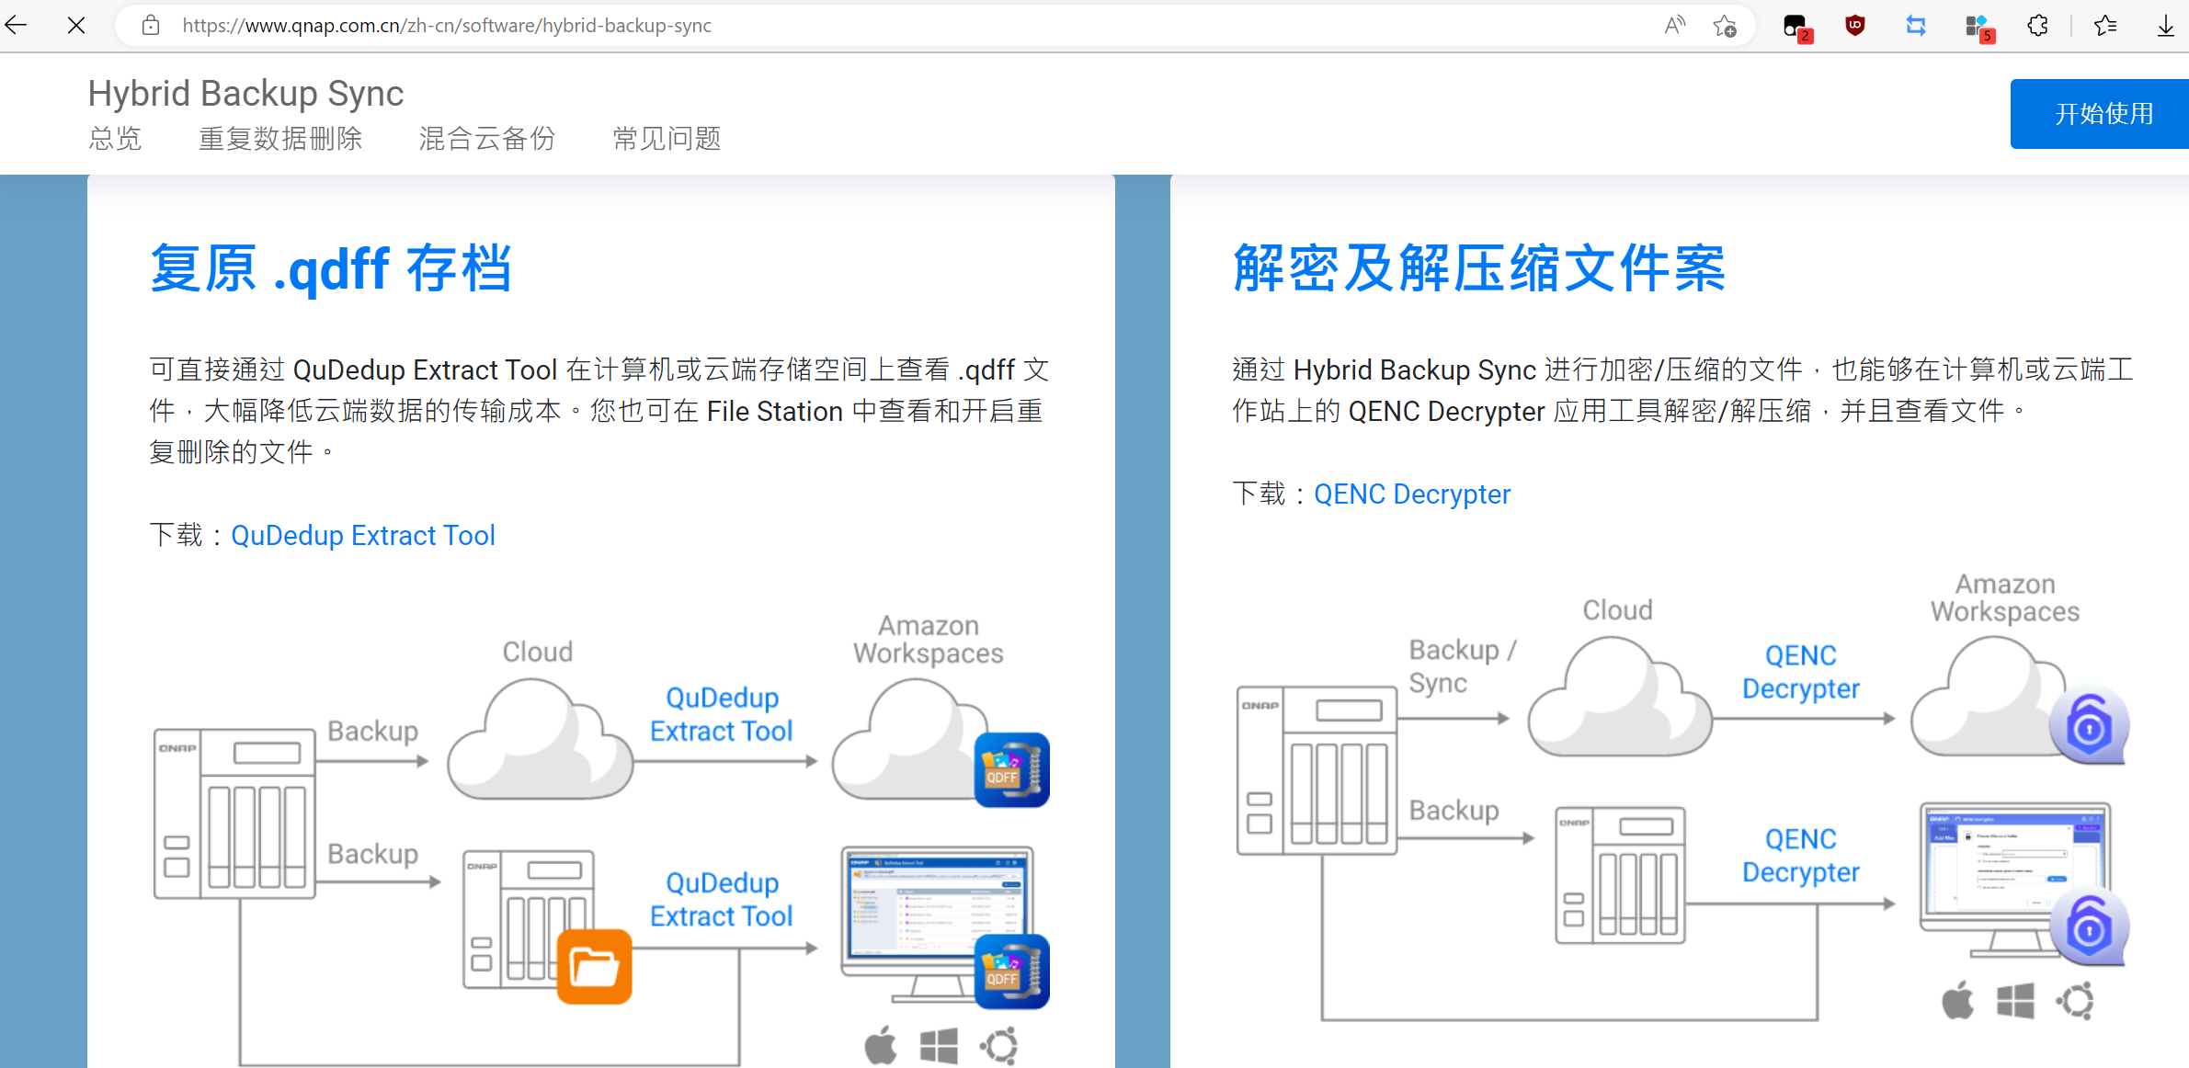
Task: Open the Extensions puzzle piece menu
Action: (x=2037, y=26)
